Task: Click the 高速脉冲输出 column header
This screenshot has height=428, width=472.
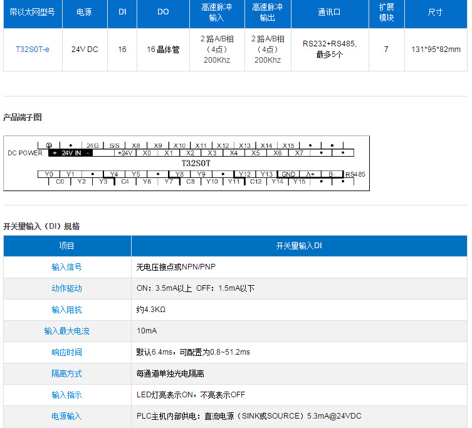Action: click(268, 13)
